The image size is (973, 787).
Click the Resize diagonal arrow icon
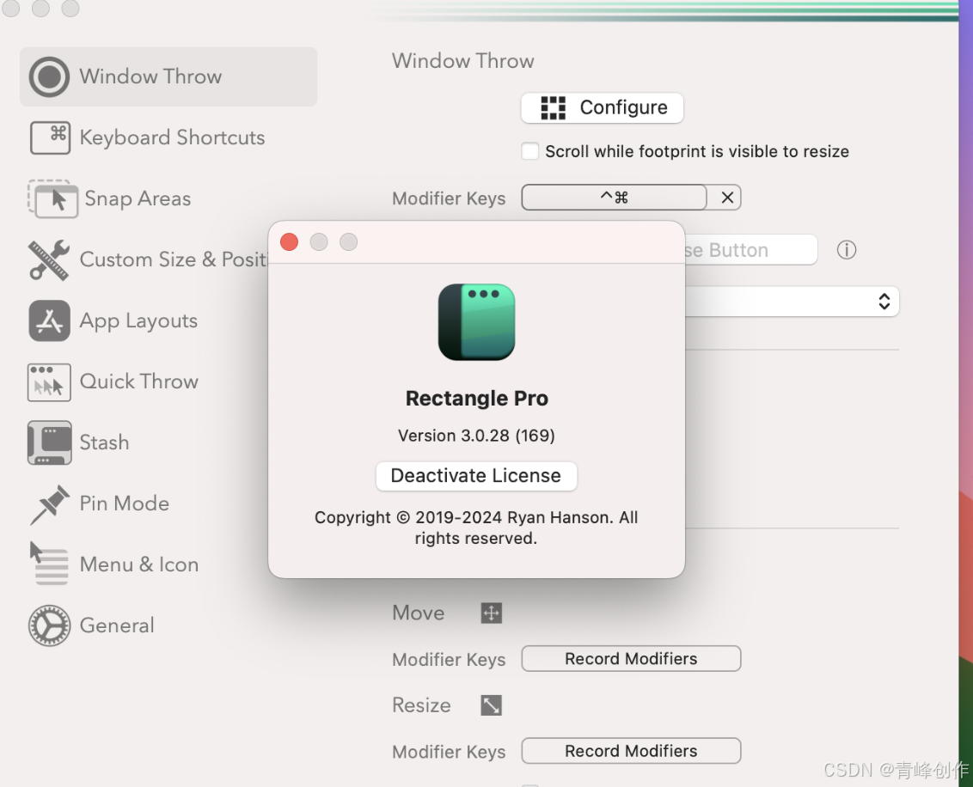click(x=492, y=705)
